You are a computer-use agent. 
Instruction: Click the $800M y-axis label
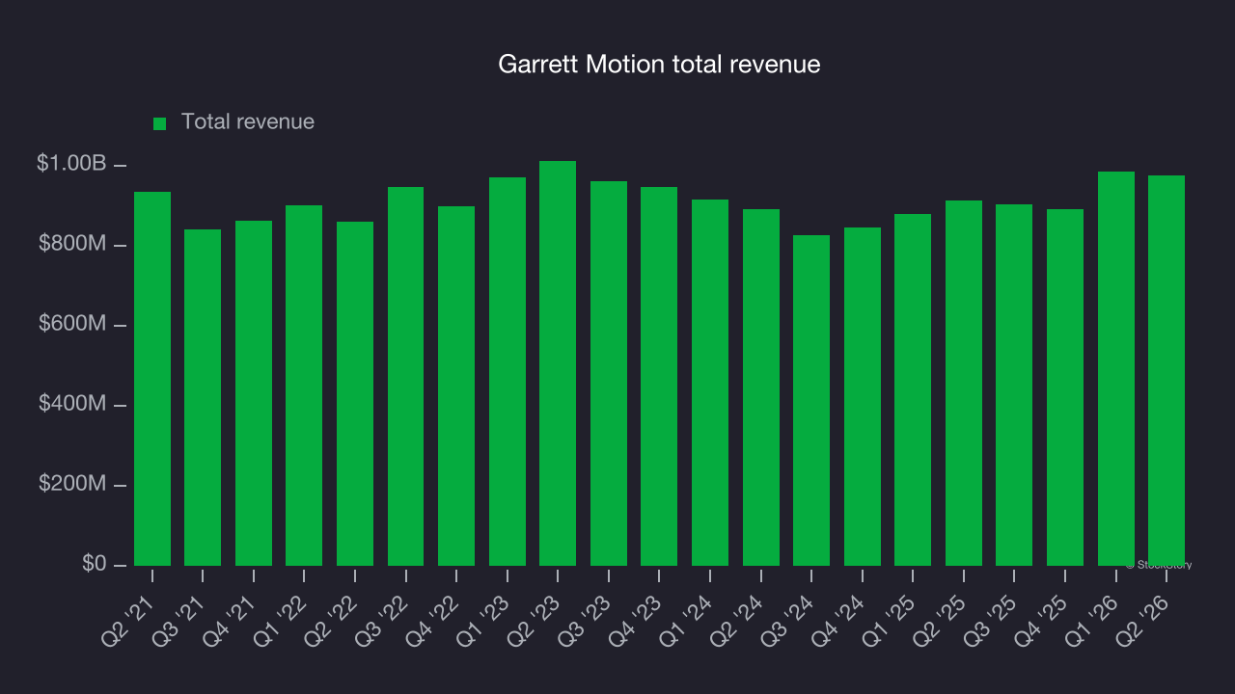tap(71, 244)
